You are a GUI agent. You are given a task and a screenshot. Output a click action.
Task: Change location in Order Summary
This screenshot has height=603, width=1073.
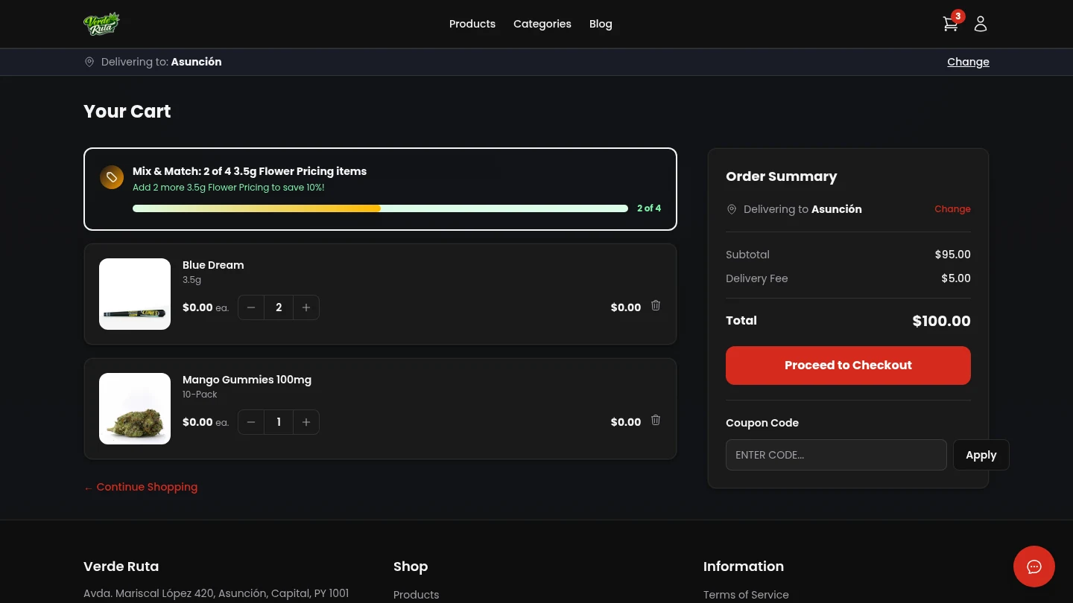[952, 209]
